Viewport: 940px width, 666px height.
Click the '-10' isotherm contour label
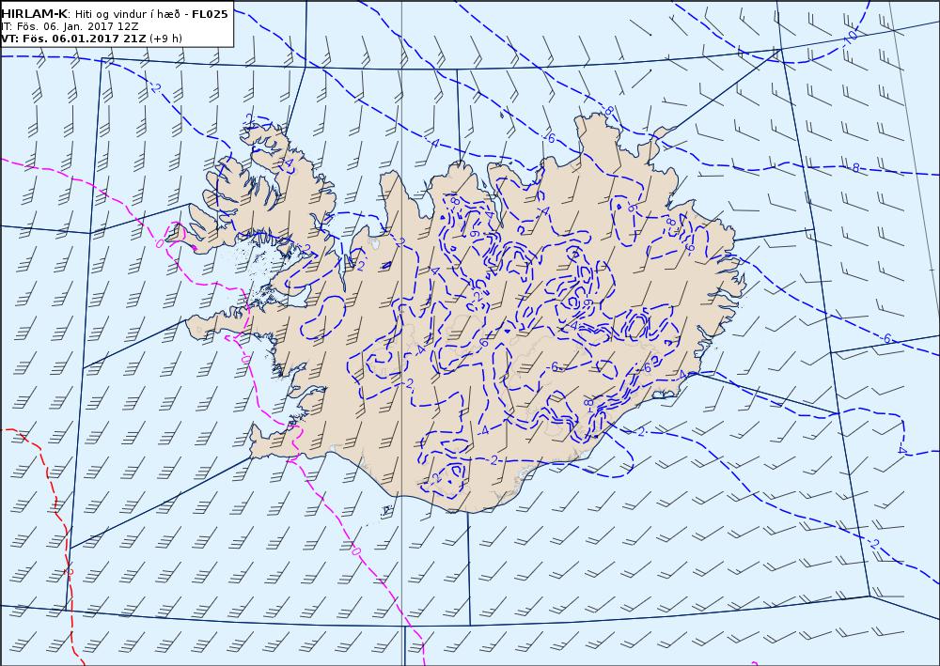pos(850,38)
